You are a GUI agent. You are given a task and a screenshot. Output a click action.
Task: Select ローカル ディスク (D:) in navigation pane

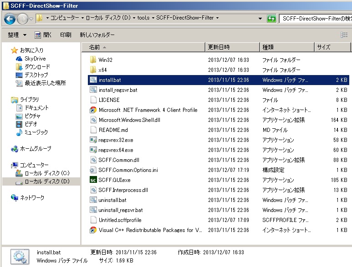tap(47, 181)
